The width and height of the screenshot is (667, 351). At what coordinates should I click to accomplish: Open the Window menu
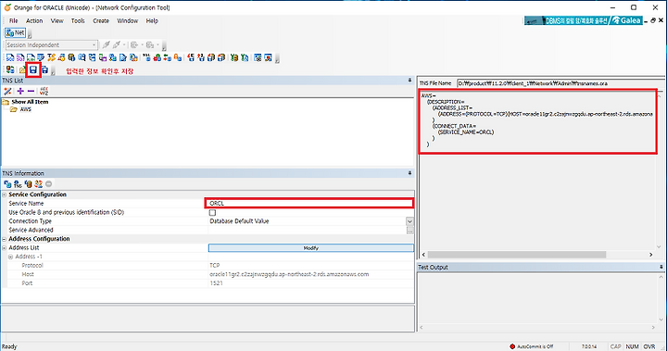(x=128, y=20)
